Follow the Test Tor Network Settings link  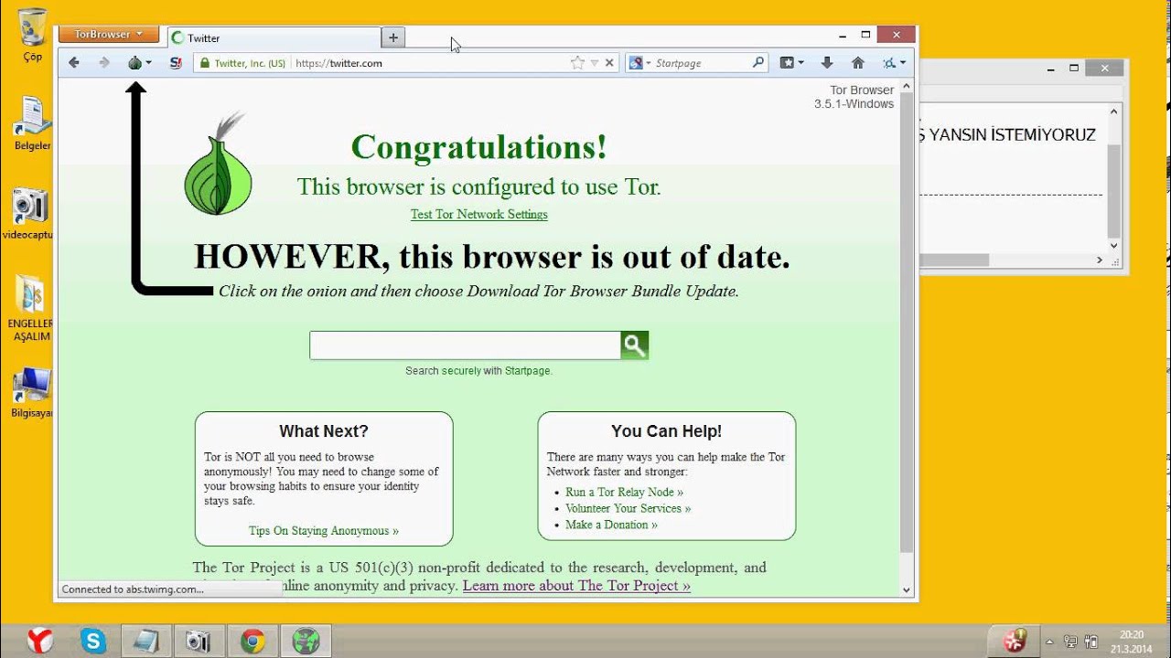click(x=479, y=215)
